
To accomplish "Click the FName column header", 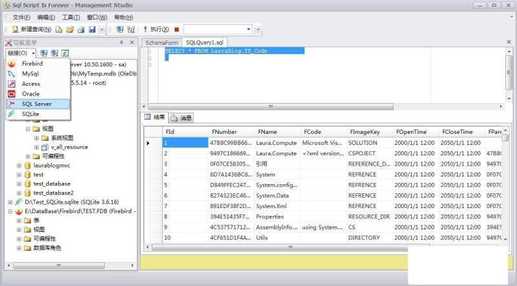I will [267, 131].
